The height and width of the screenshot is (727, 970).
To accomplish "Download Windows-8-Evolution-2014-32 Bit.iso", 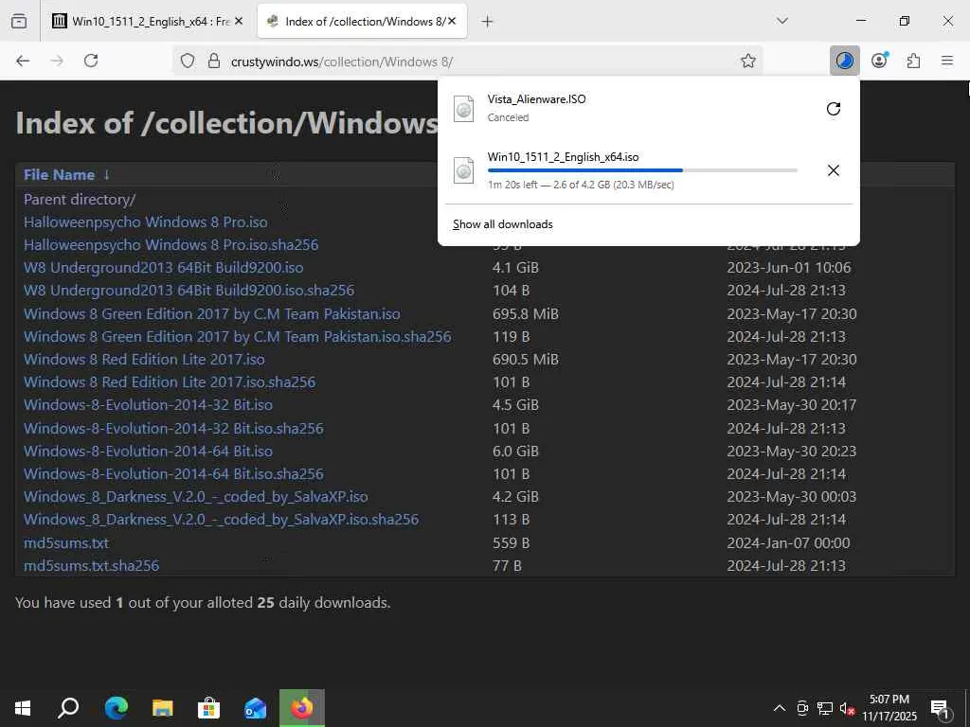I will 148,405.
